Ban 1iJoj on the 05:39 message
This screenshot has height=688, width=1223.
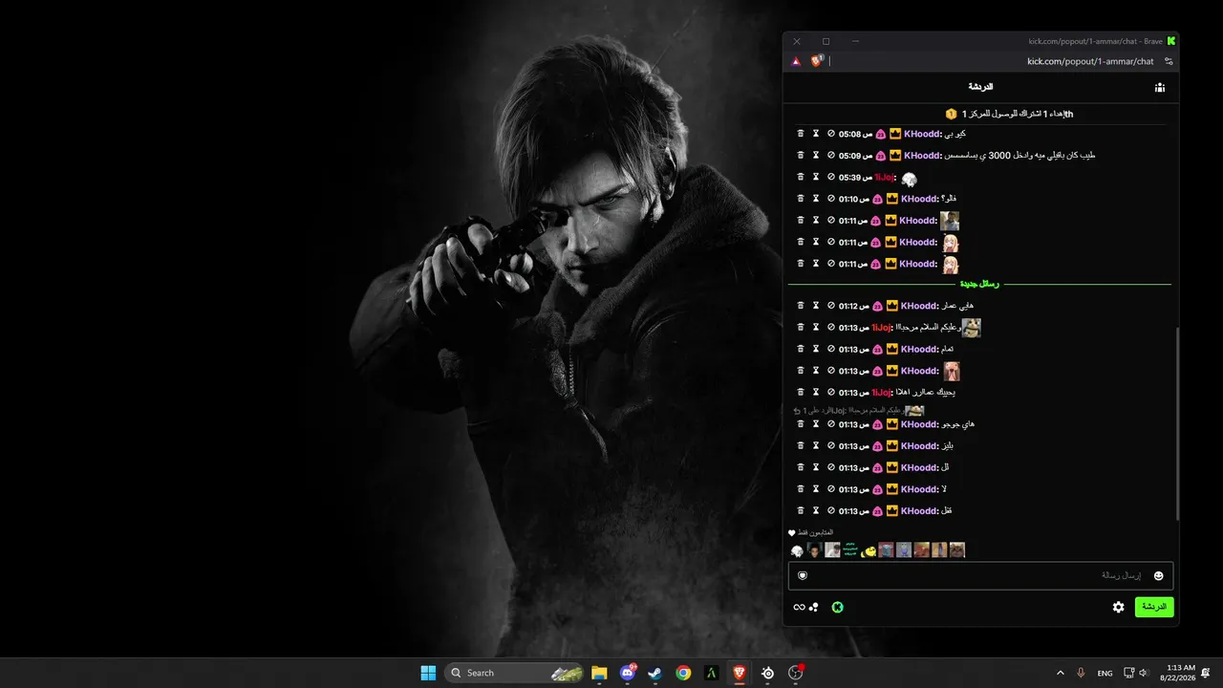click(x=831, y=177)
